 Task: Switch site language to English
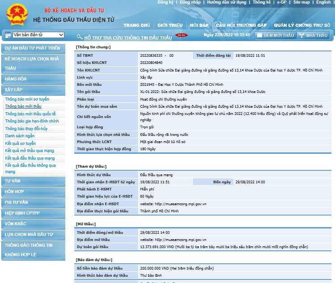click(x=323, y=2)
